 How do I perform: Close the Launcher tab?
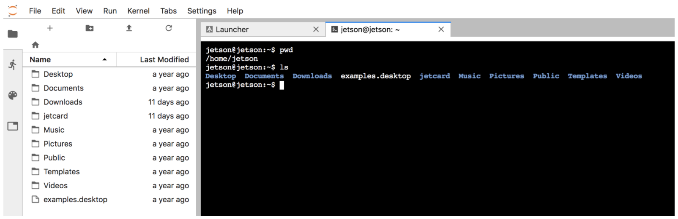tap(316, 29)
